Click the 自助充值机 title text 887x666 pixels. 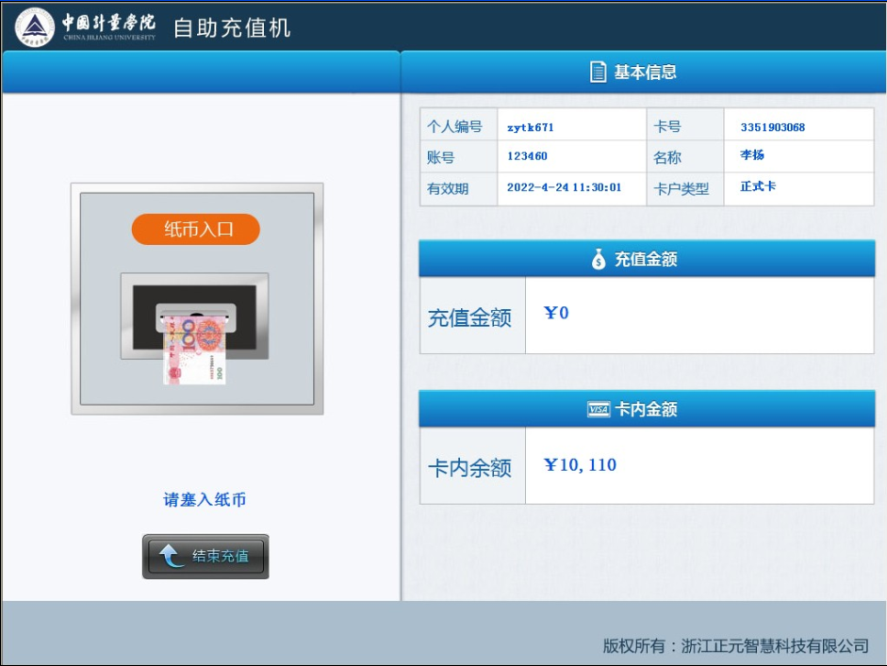click(232, 27)
